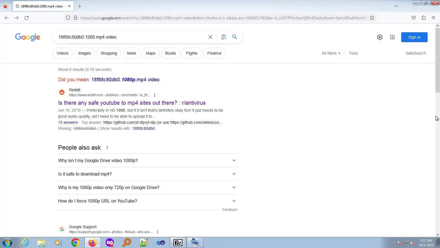
Task: Expand 'Why isn t my Google Drive video 1080p?'
Action: (148, 160)
